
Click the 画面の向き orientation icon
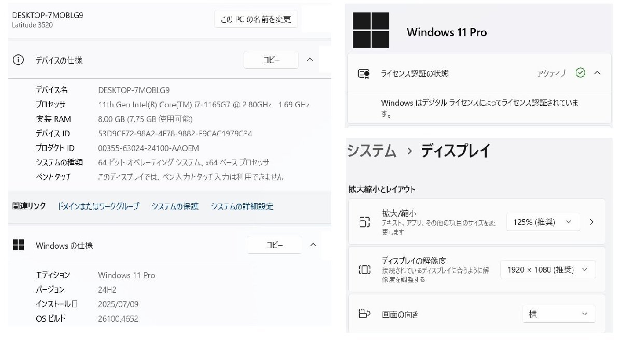pyautogui.click(x=364, y=314)
